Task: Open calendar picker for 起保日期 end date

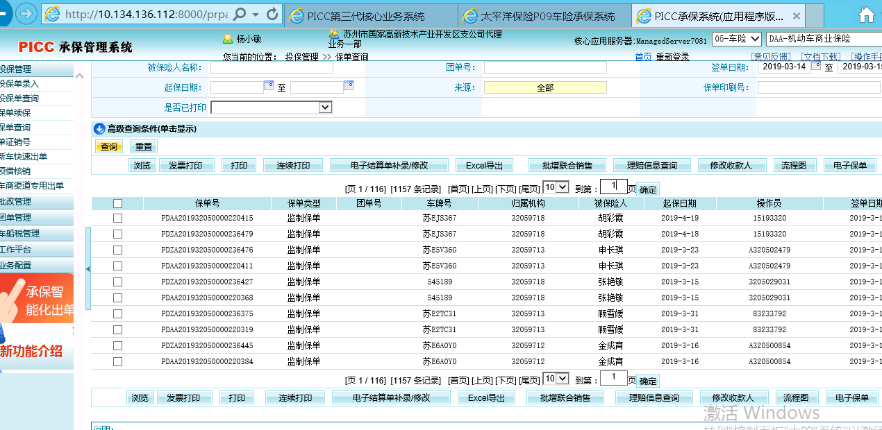Action: (349, 86)
